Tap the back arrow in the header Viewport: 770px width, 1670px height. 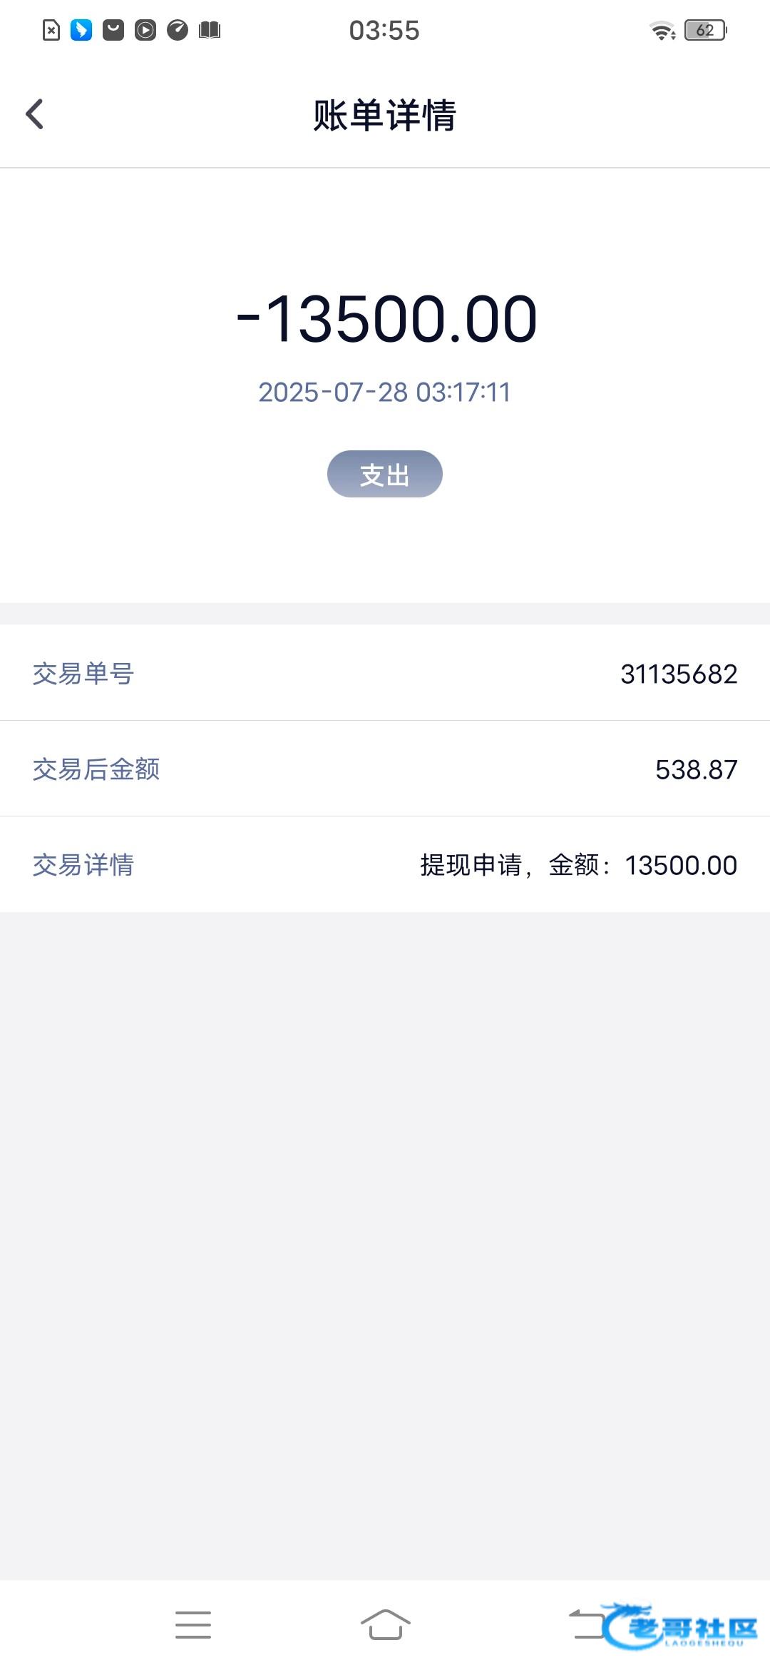click(x=34, y=114)
